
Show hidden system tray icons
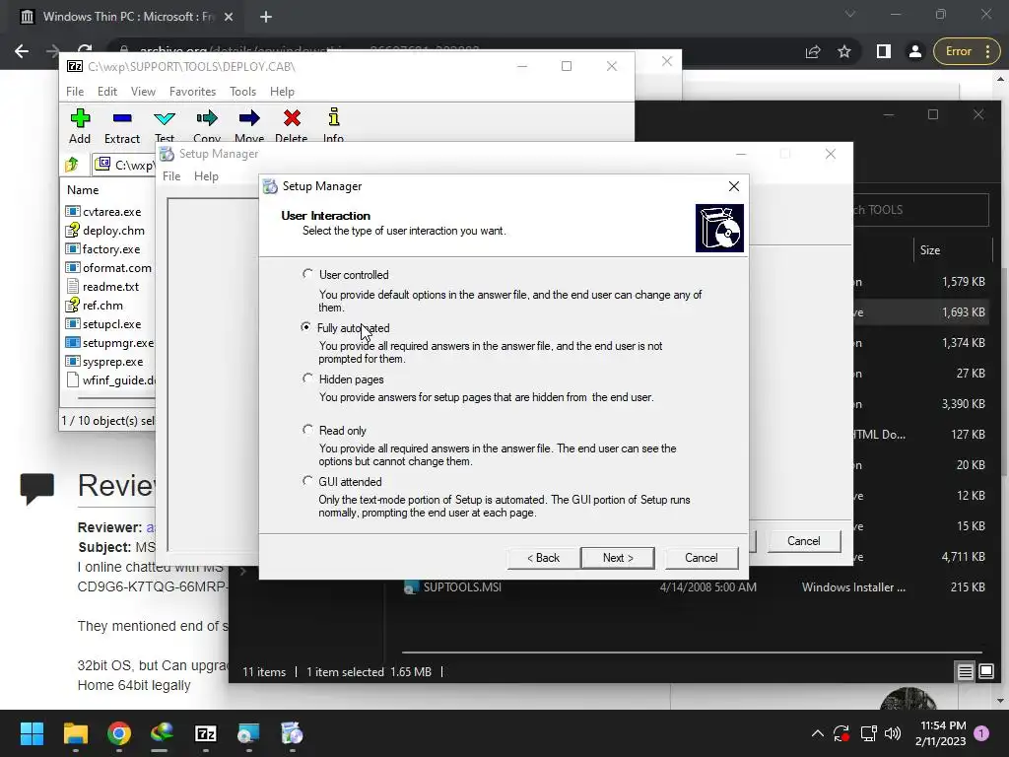point(817,733)
